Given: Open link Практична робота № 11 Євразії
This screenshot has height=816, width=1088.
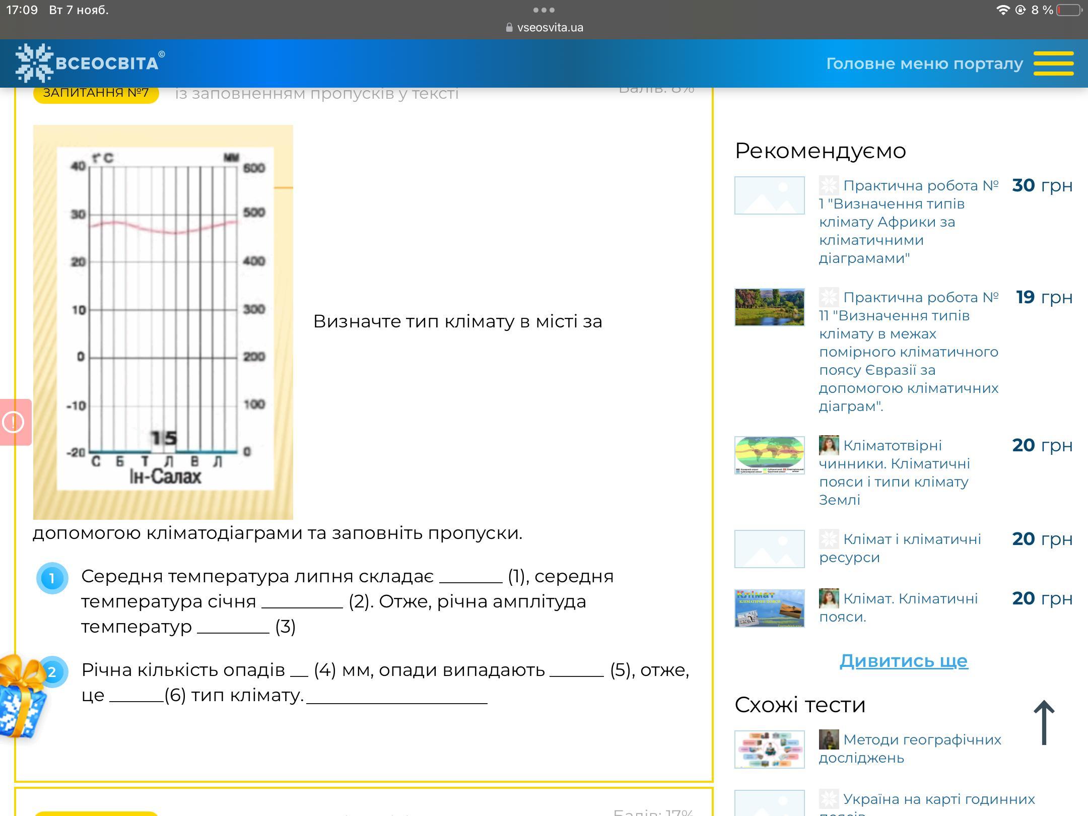Looking at the screenshot, I should [x=909, y=352].
